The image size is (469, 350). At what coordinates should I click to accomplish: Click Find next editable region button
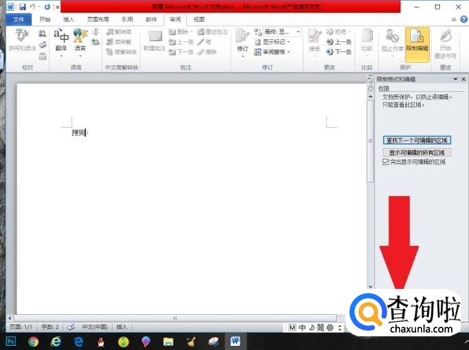point(417,140)
